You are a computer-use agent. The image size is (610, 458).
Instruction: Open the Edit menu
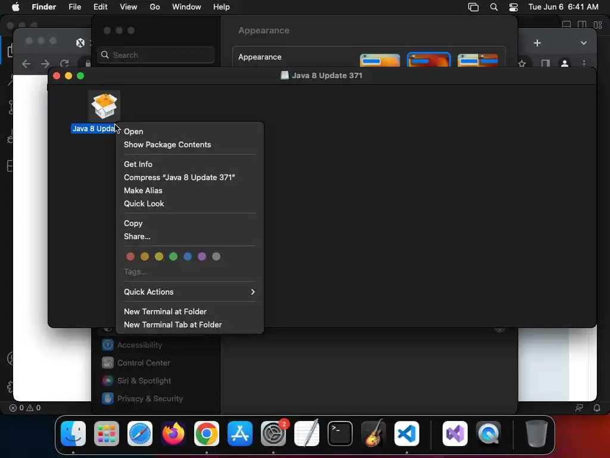(100, 7)
